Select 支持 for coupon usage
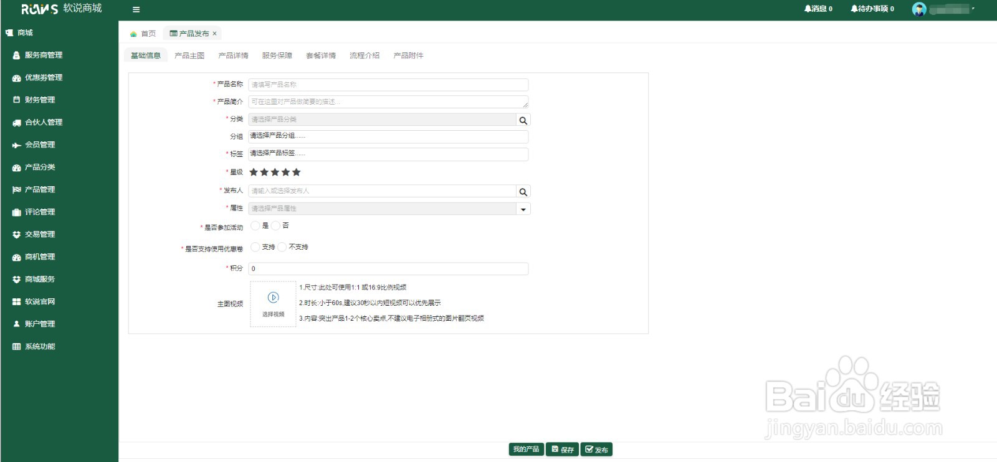The width and height of the screenshot is (997, 462). (x=255, y=247)
